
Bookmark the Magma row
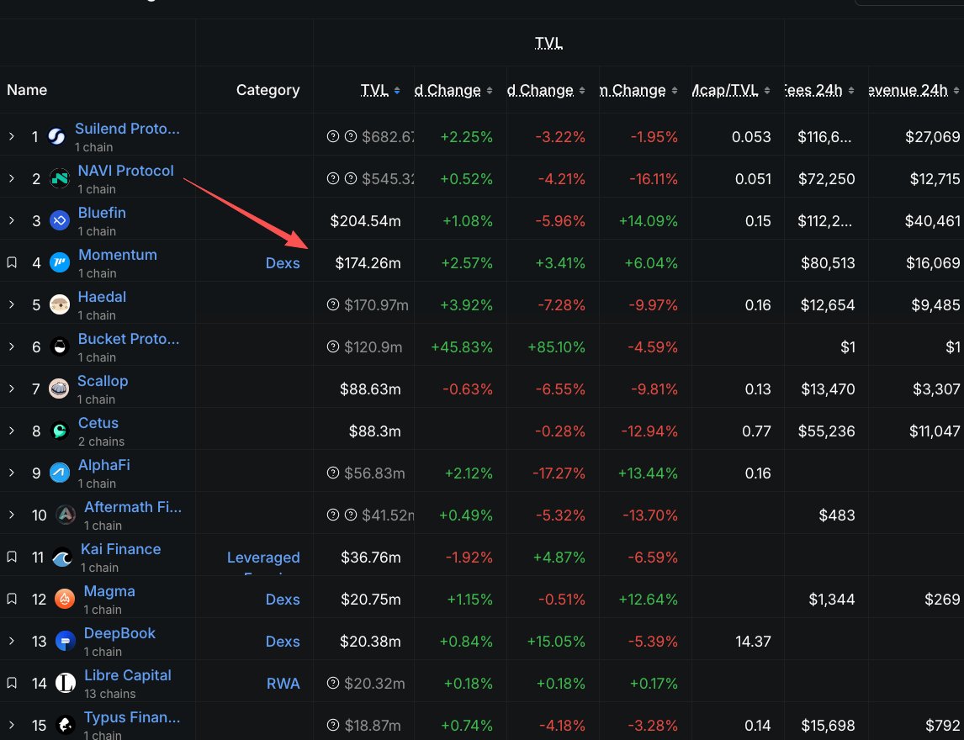click(12, 600)
